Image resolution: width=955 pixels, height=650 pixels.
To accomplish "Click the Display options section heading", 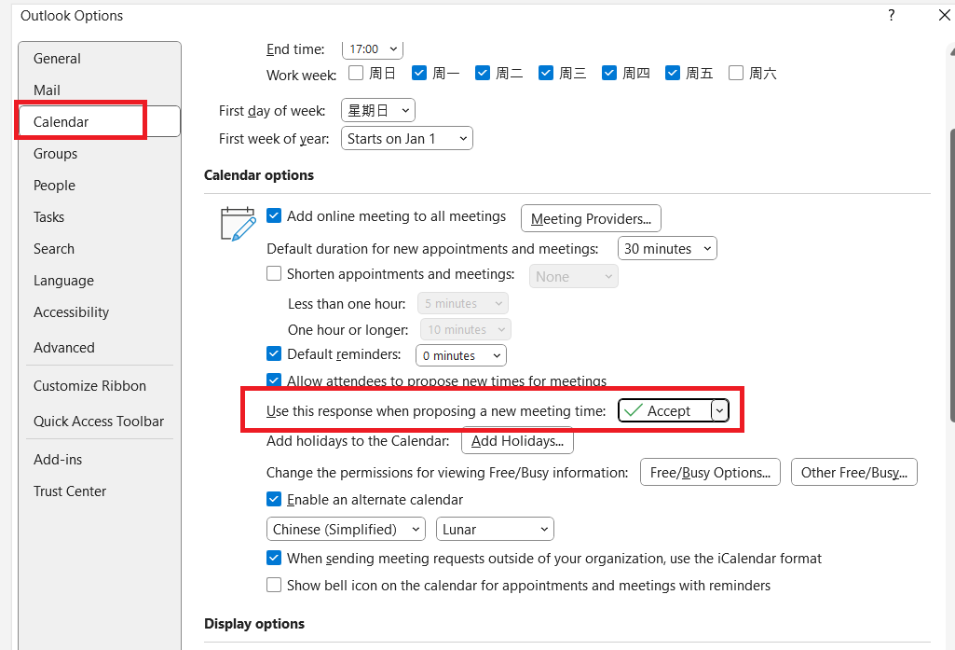I will [x=254, y=624].
